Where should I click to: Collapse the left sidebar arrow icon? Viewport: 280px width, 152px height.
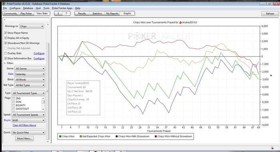4,20
